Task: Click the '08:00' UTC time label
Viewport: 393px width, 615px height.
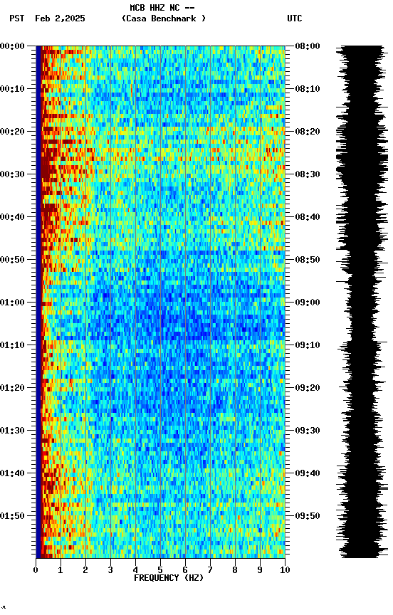Action: 308,46
